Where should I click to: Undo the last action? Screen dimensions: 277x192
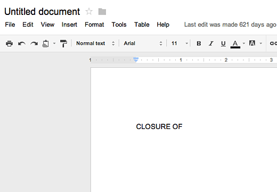click(22, 43)
